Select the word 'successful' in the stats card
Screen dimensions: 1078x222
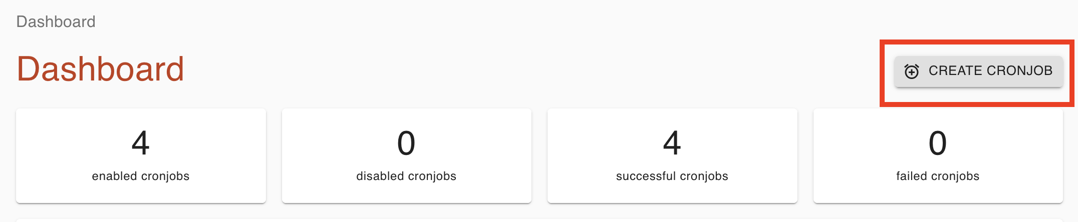[x=646, y=176]
